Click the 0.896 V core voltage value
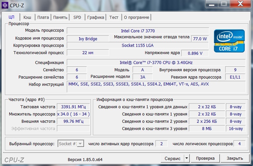 195,53
